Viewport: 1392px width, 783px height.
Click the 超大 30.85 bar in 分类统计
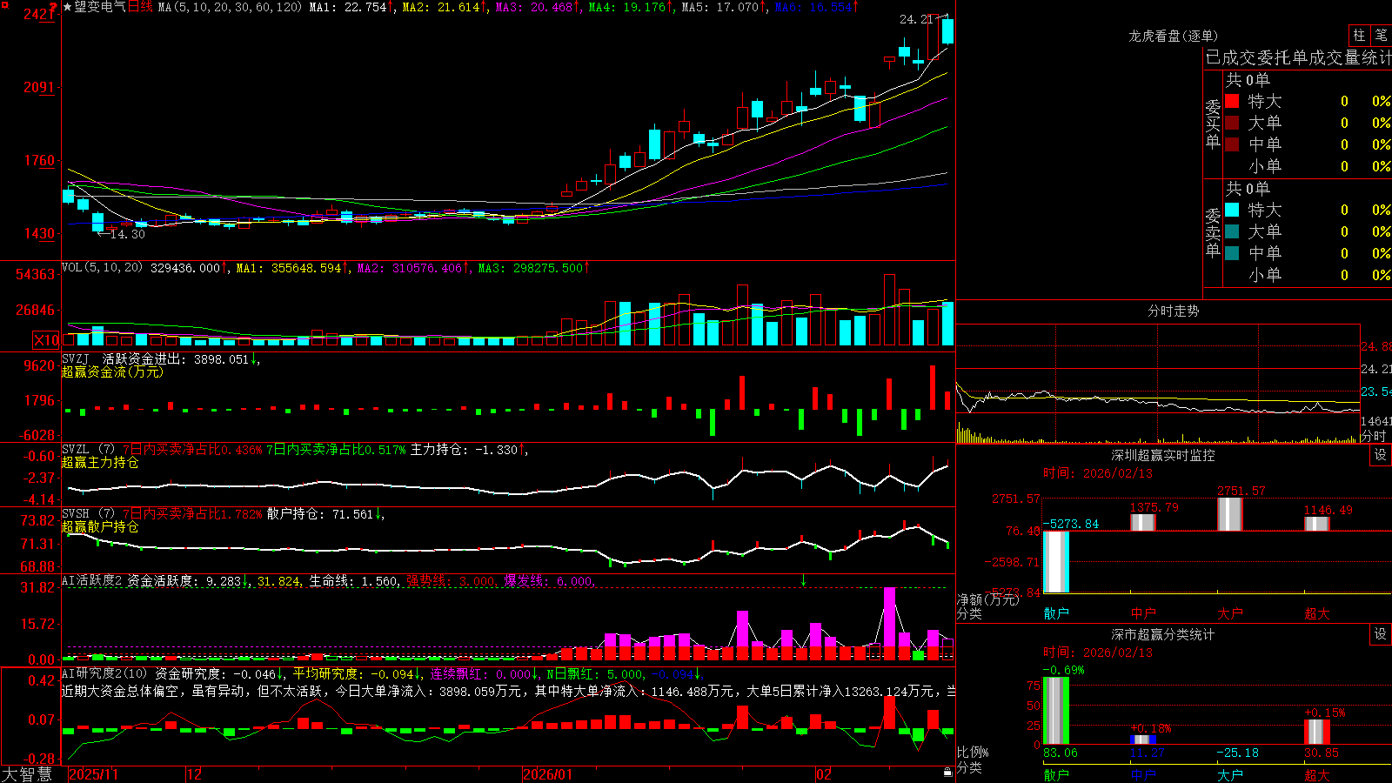1317,732
